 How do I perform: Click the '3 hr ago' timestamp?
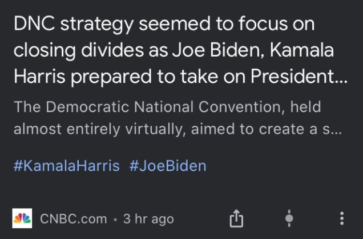point(148,218)
